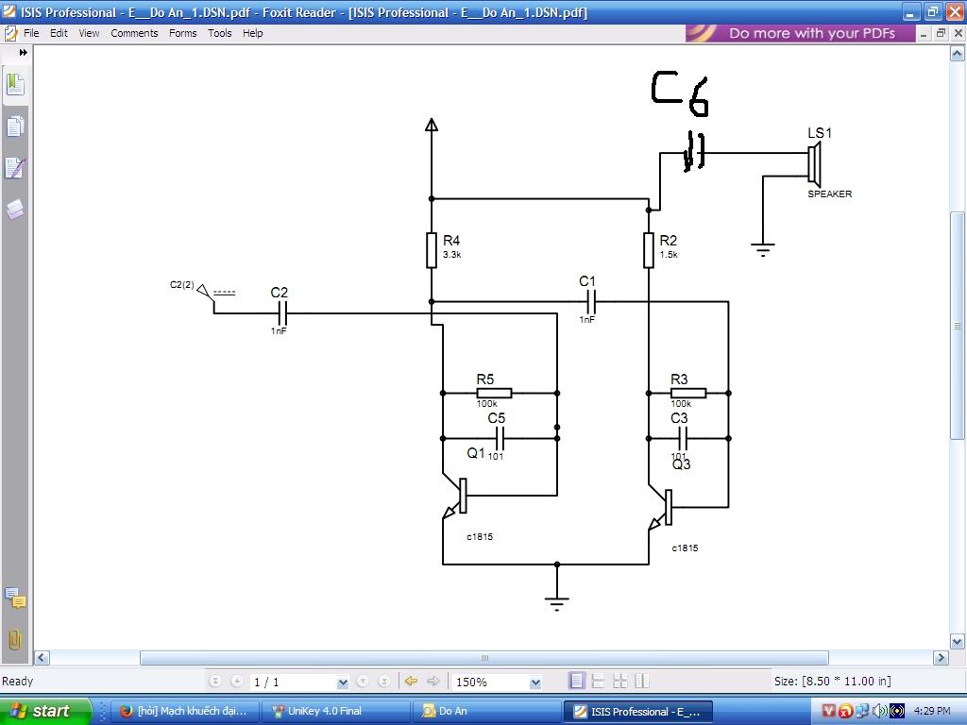Viewport: 967px width, 725px height.
Task: Open the File menu
Action: point(31,33)
